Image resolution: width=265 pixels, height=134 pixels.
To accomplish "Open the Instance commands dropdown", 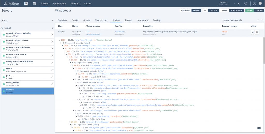I will click(241, 20).
